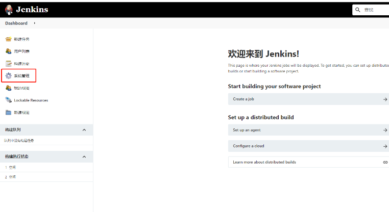Open 系统管理 gear icon

click(9, 75)
